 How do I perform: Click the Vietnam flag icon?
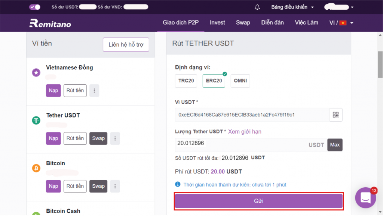(343, 23)
